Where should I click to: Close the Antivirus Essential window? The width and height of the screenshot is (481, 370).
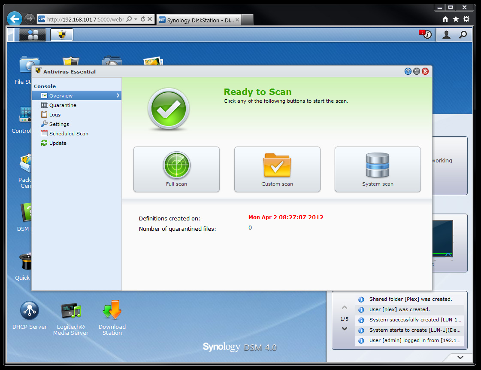click(x=425, y=71)
